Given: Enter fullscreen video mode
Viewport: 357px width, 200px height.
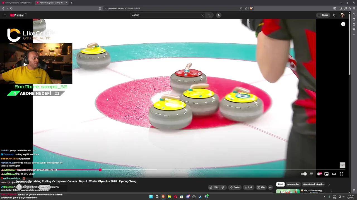Looking at the screenshot, I should tap(341, 174).
